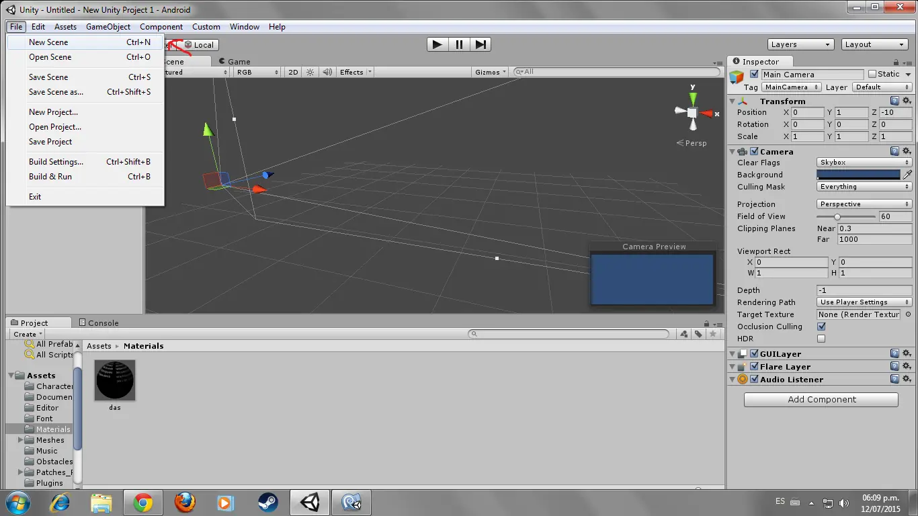Choose New Scene from File menu

pyautogui.click(x=85, y=42)
